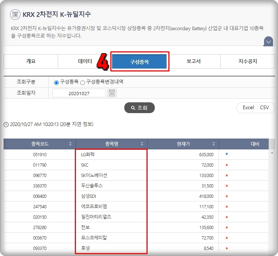Click the blue down arrow in LG화학 row
Screen dimensions: 278x256
coord(226,154)
